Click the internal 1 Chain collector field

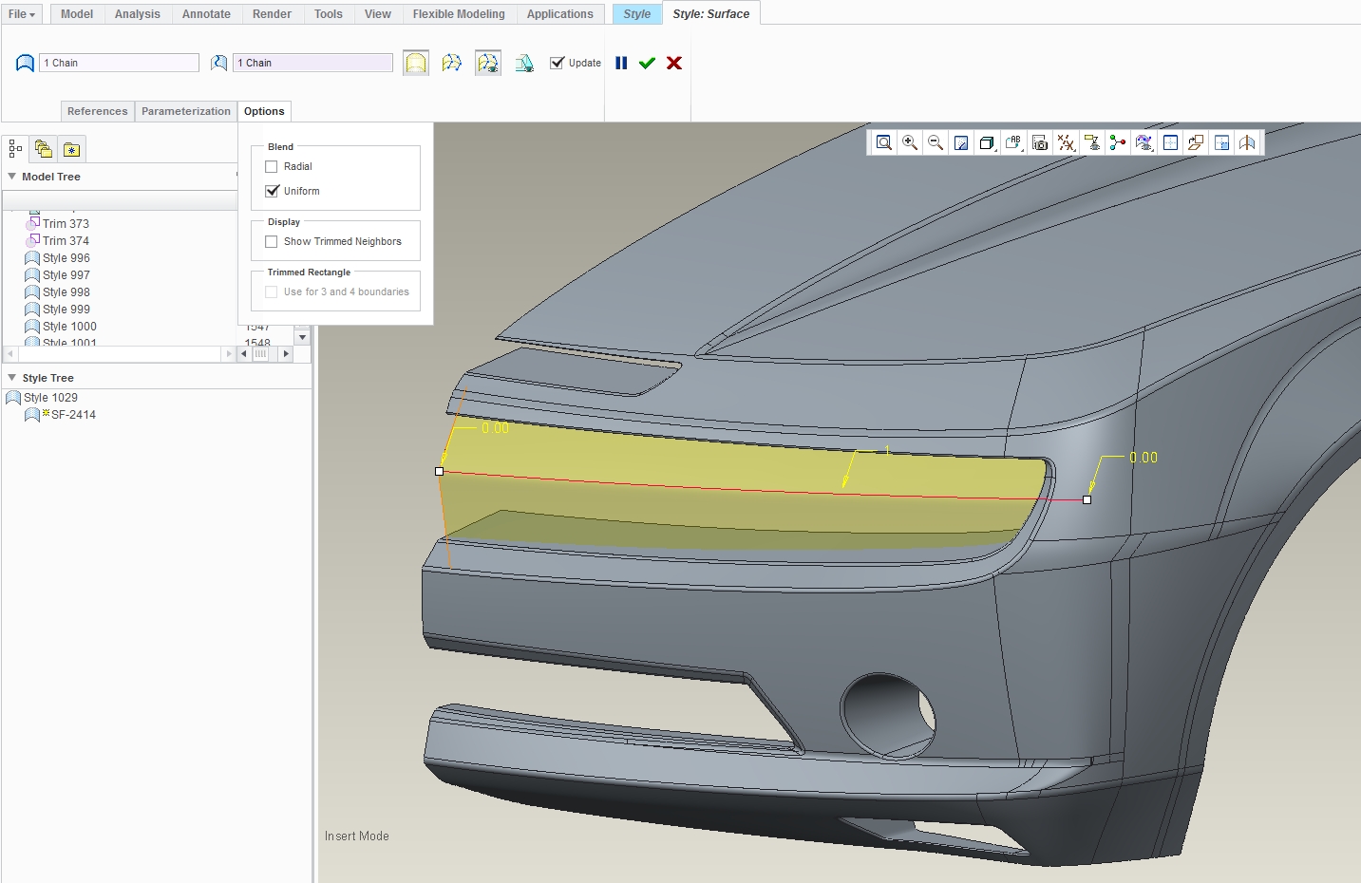(312, 63)
